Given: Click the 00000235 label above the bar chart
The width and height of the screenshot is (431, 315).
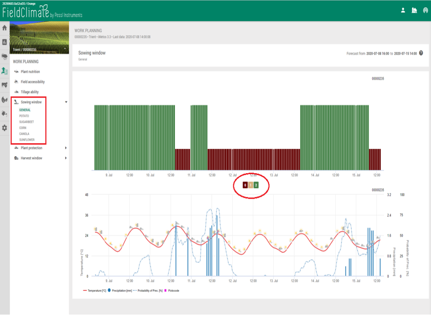Looking at the screenshot, I should 378,79.
